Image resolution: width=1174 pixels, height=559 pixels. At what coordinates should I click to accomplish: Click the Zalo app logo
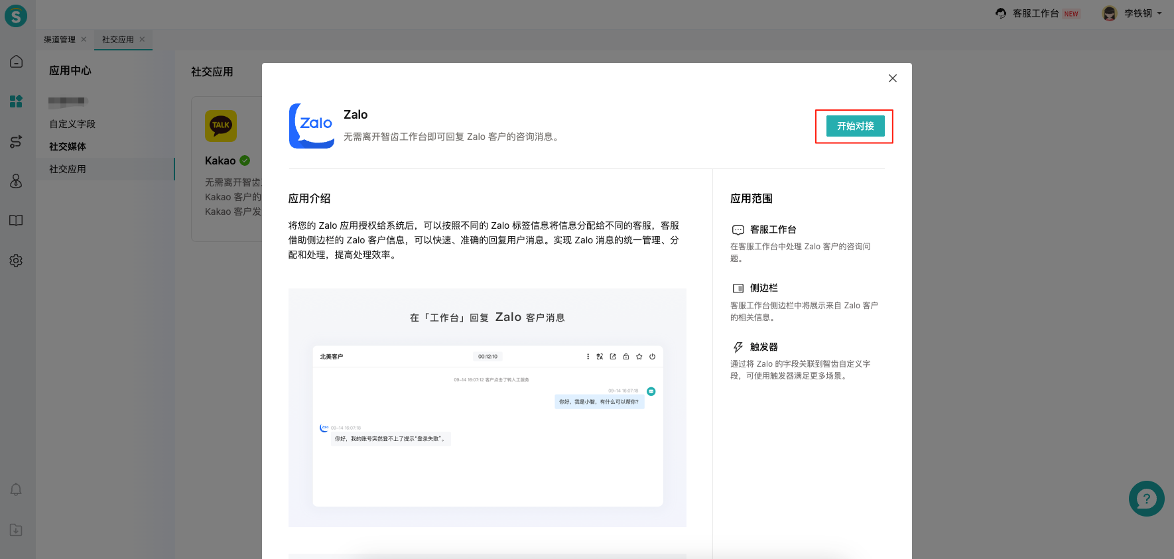click(x=312, y=126)
